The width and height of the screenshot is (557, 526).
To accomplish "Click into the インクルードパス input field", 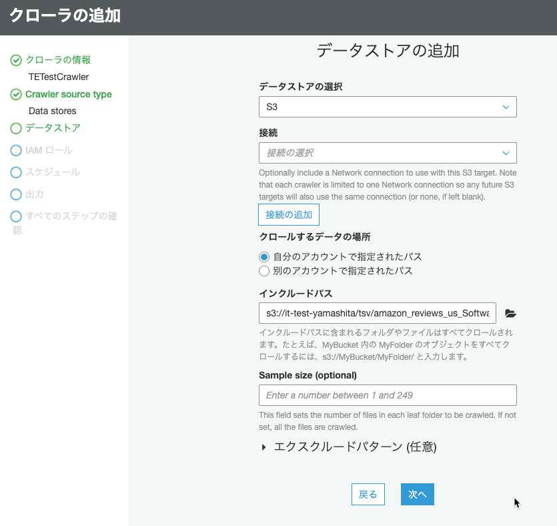I will pos(378,313).
